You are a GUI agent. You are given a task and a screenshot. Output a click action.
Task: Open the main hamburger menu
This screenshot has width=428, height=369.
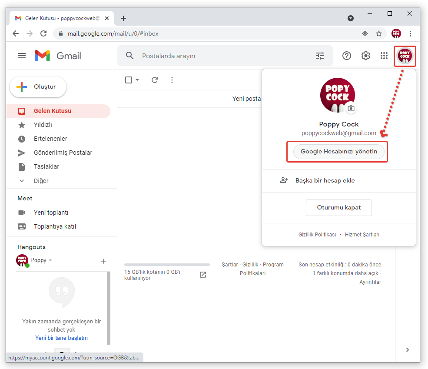[x=22, y=56]
